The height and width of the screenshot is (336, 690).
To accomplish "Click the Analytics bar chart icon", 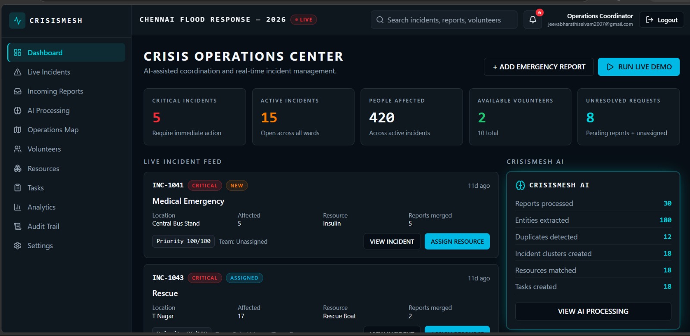I will [x=18, y=207].
